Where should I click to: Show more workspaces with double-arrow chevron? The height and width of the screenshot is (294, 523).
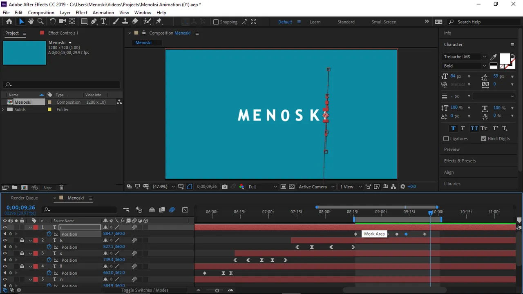427,22
